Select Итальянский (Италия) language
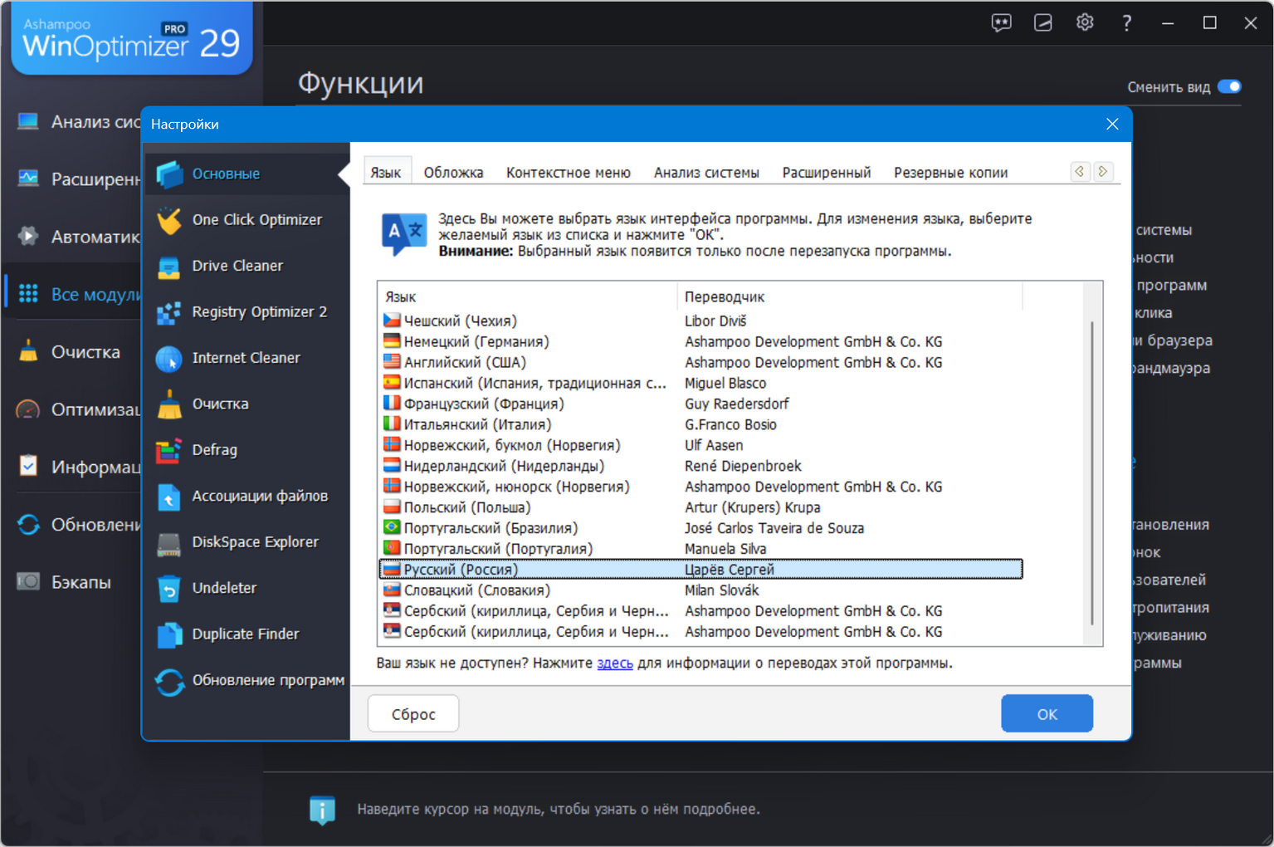The image size is (1274, 847). pyautogui.click(x=700, y=425)
